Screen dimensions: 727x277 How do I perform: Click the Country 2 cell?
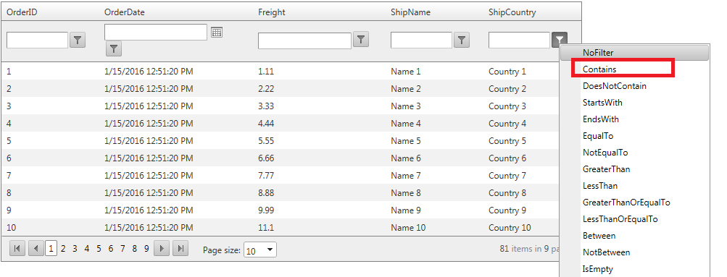[x=507, y=89]
